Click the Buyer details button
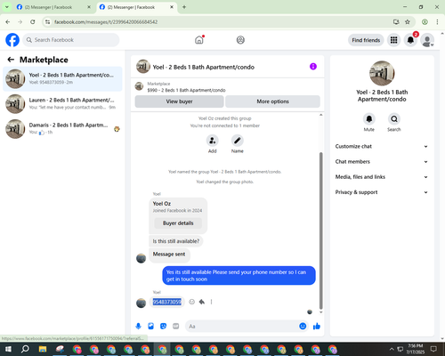Viewport: 445px width, 356px height. (178, 223)
